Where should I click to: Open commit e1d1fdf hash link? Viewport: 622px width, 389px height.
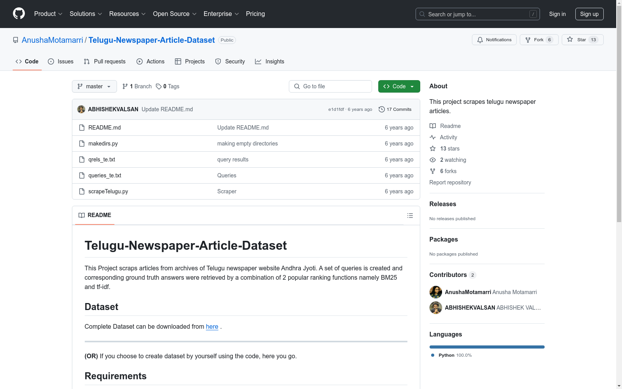(336, 109)
